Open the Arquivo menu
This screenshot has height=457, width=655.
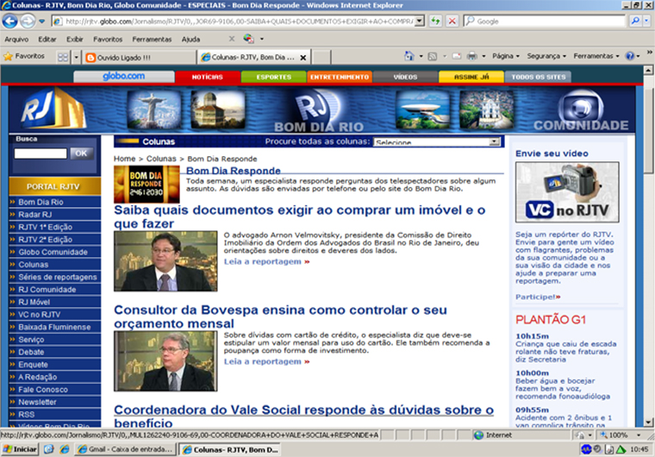(x=16, y=40)
